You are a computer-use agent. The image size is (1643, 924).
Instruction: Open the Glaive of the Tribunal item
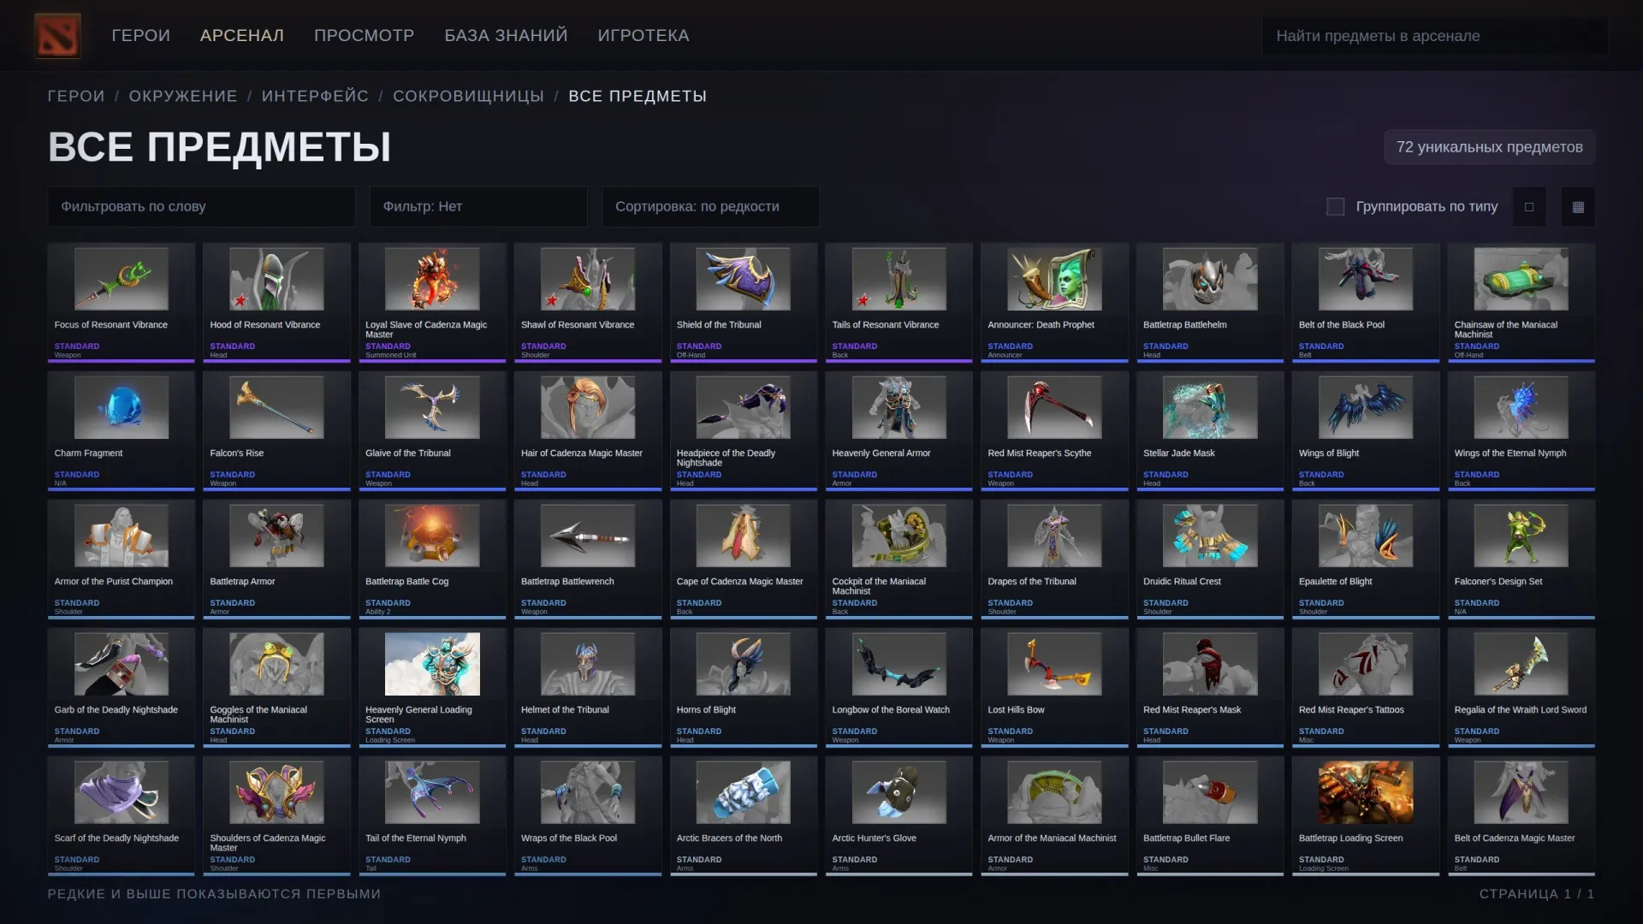[x=432, y=431]
